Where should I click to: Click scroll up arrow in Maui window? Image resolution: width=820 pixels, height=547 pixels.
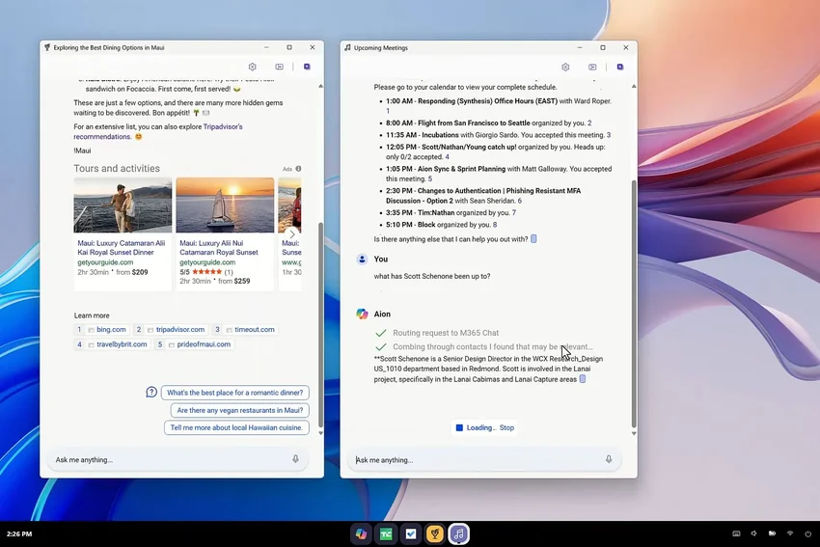[x=320, y=86]
